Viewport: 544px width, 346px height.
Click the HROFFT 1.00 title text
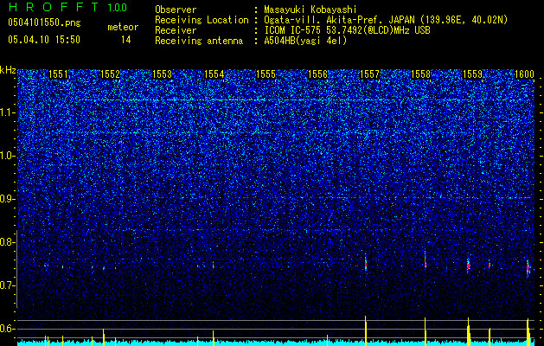67,7
